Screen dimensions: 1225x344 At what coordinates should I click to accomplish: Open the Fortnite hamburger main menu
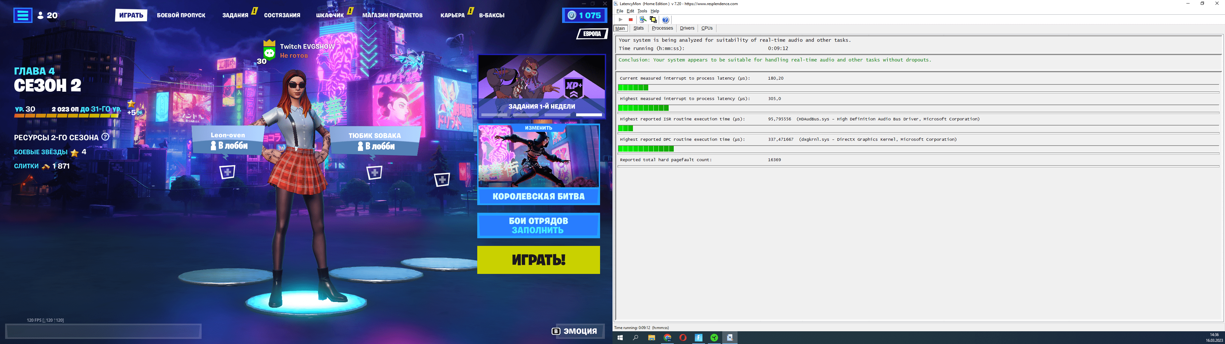tap(22, 15)
